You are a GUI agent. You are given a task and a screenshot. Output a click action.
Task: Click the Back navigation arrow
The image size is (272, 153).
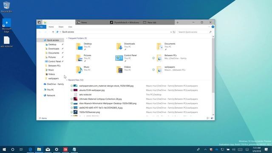point(40,32)
